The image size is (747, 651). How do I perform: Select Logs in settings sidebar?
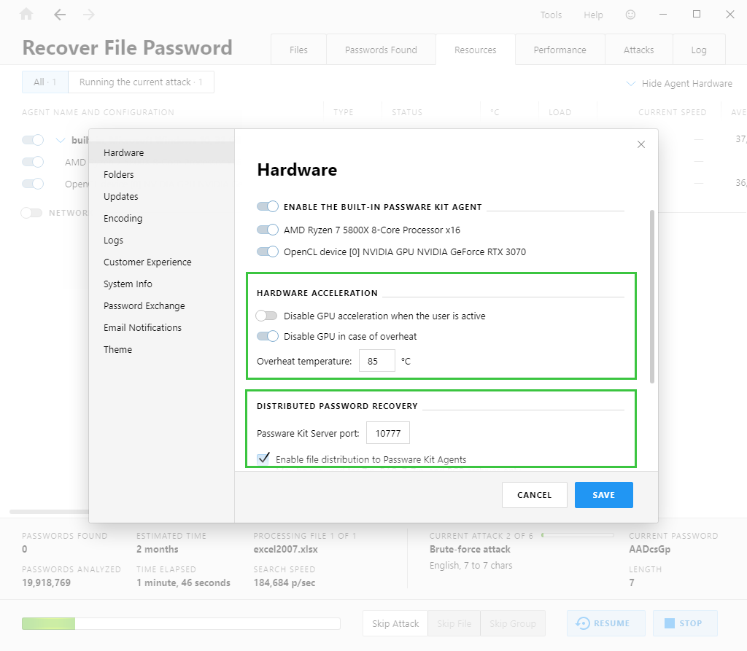[161, 240]
